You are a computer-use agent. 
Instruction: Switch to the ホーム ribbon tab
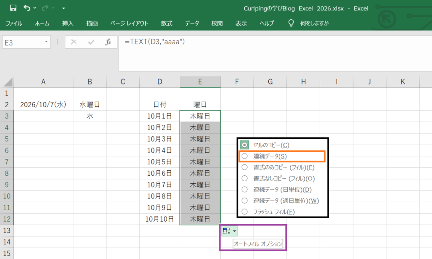tap(42, 24)
